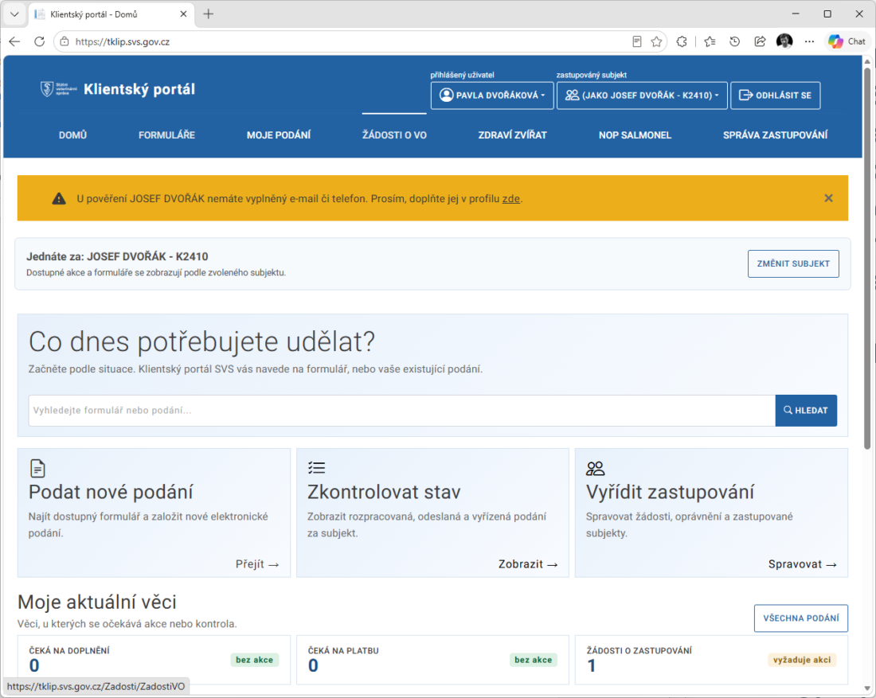Open the browser Extensions puzzle icon
The width and height of the screenshot is (876, 698).
pos(682,41)
